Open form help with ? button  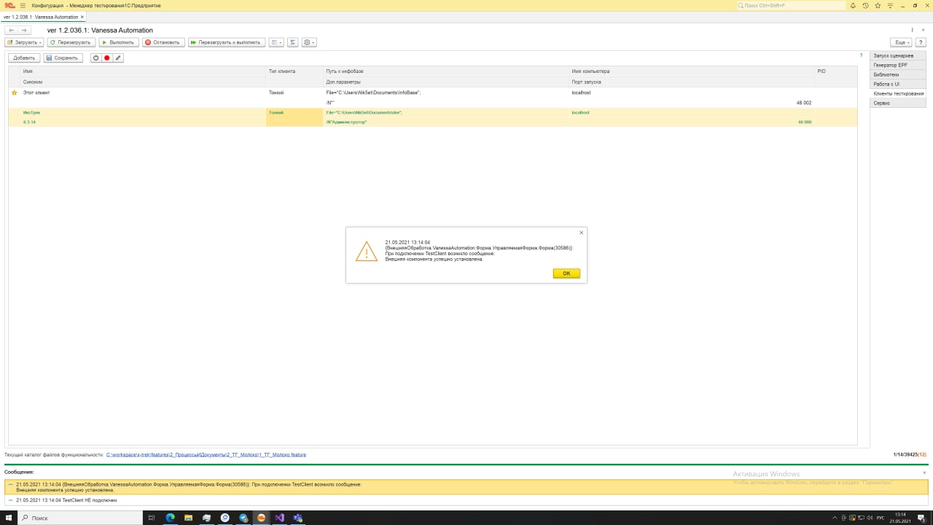coord(921,42)
